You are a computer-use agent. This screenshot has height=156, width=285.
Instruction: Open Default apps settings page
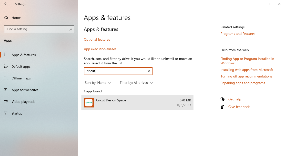[x=21, y=67]
